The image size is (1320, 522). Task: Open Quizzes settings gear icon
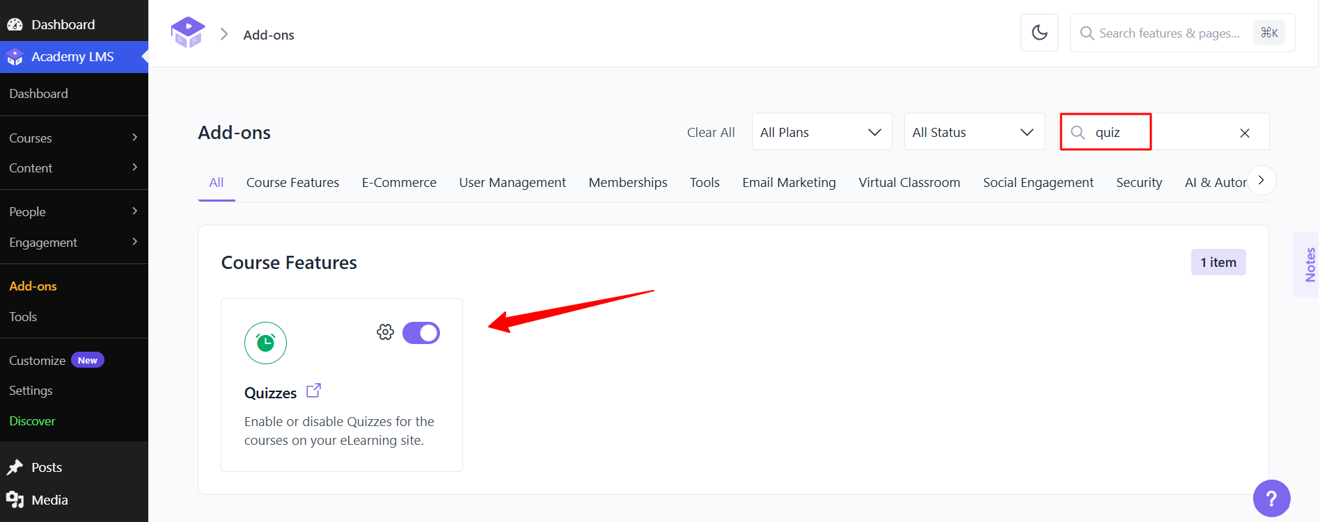coord(385,332)
